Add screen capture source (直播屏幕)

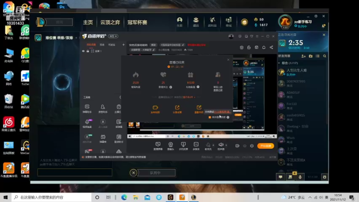pos(158,146)
